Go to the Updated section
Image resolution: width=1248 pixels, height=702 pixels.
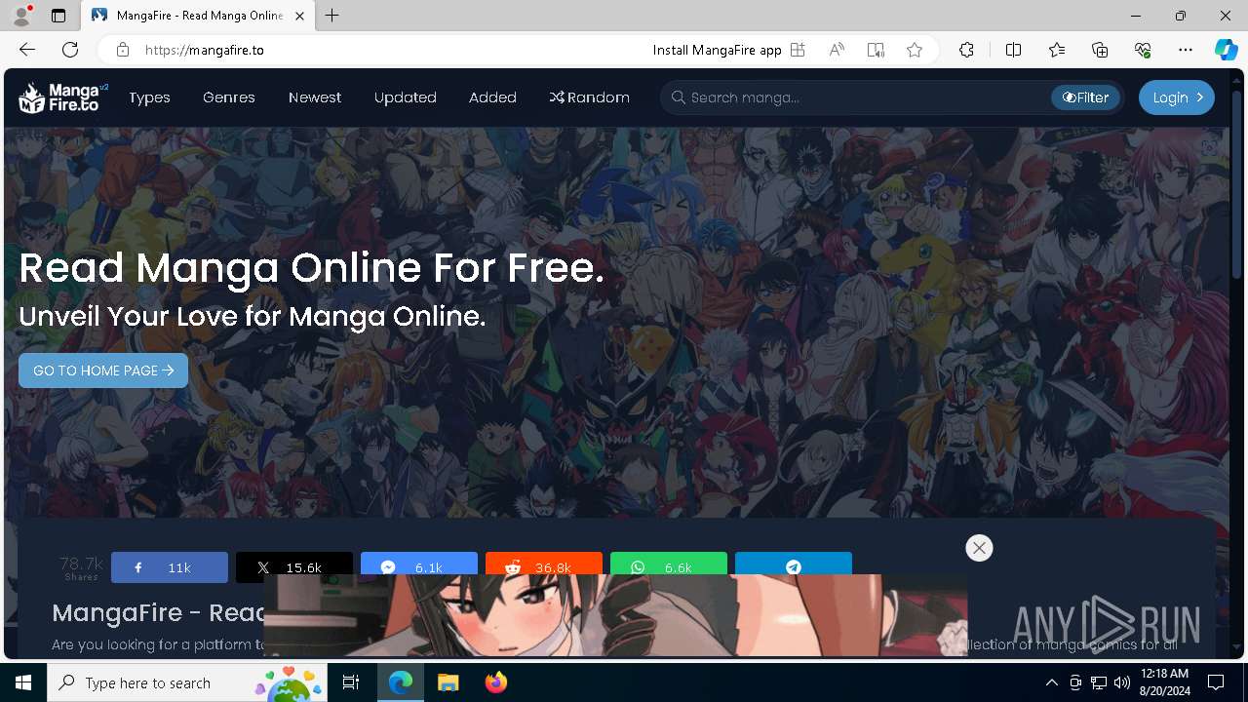coord(406,97)
